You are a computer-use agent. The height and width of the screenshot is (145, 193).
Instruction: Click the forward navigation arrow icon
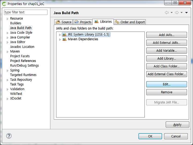coord(177,13)
